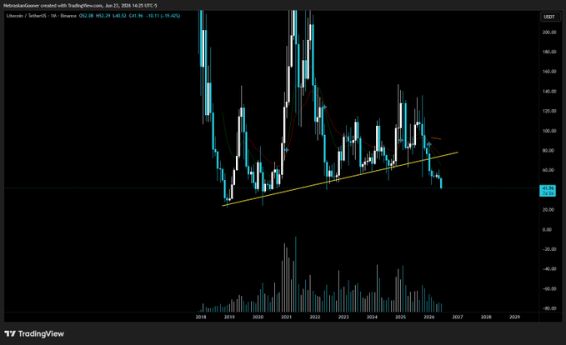Click the 2029 label on the time axis

pyautogui.click(x=514, y=317)
